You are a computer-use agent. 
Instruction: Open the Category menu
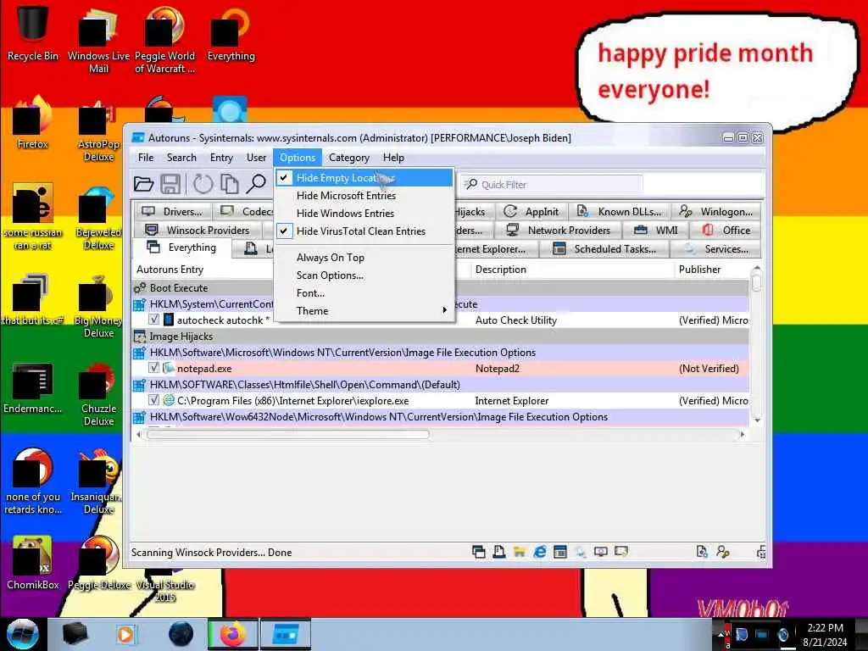click(x=348, y=158)
